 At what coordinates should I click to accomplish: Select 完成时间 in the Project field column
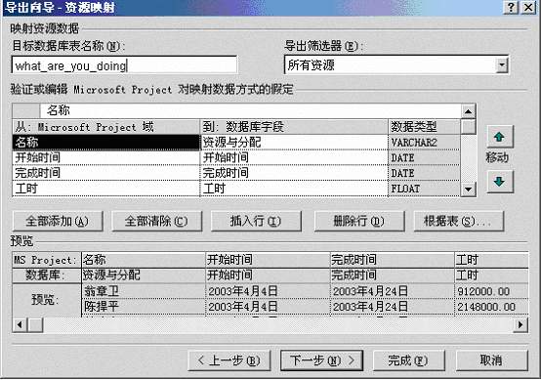[105, 173]
